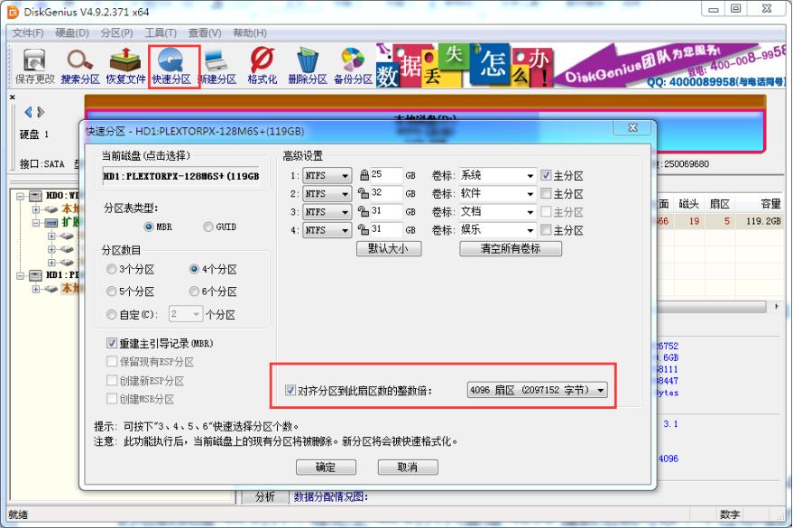Select the 新建分区 new partition tool

(217, 63)
